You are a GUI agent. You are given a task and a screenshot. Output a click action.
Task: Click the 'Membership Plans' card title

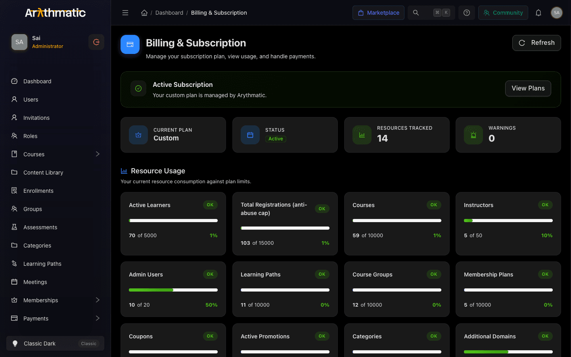[489, 274]
